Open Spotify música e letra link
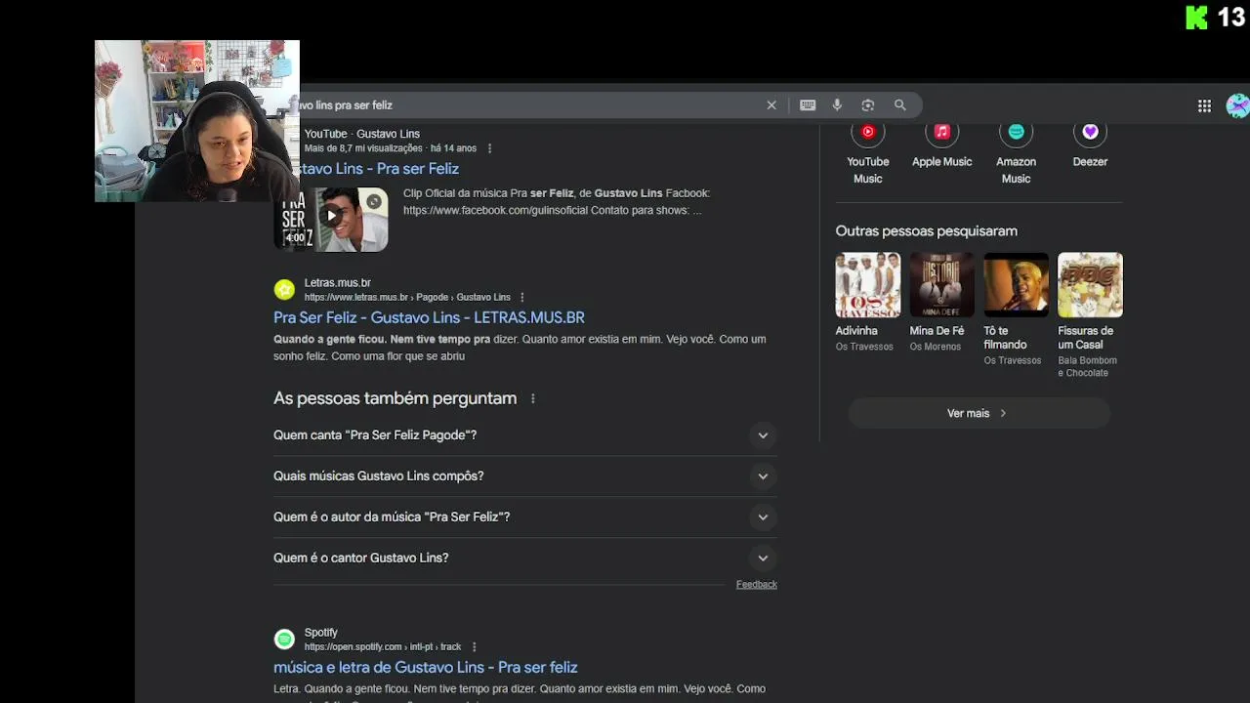The image size is (1250, 703). pyautogui.click(x=426, y=667)
